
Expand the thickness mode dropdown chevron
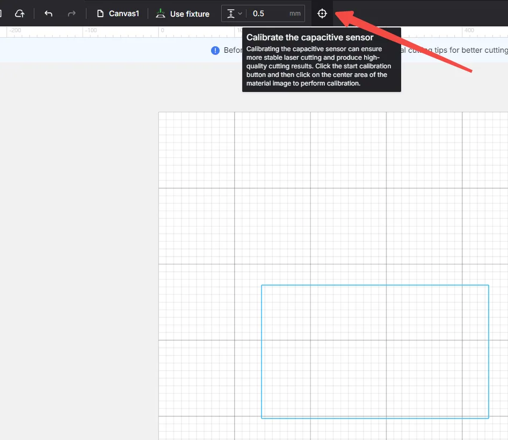(x=240, y=13)
